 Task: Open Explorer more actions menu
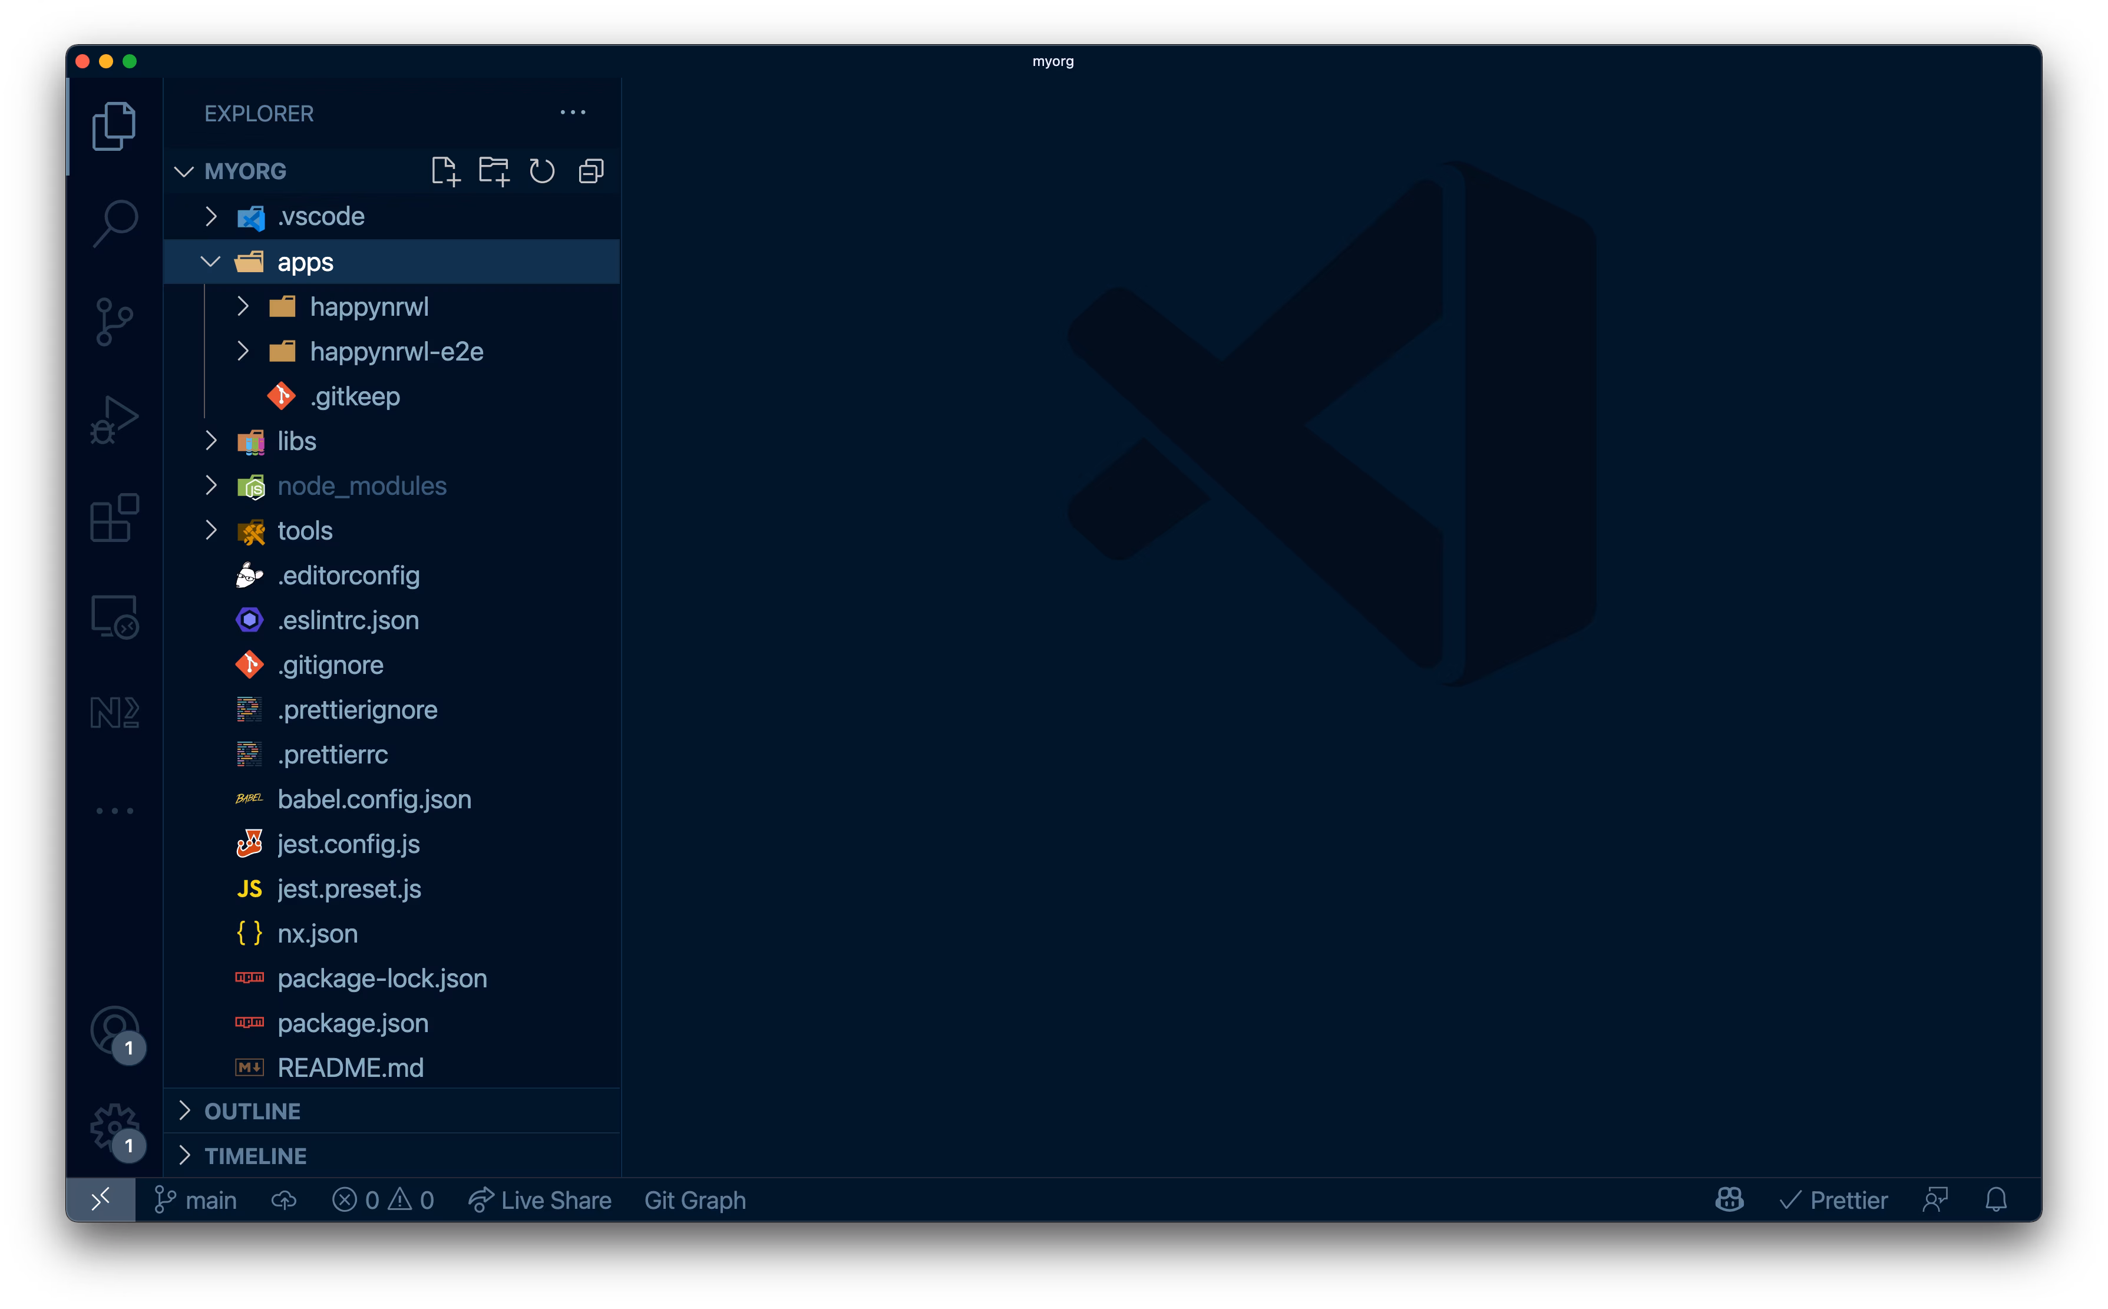pos(572,113)
